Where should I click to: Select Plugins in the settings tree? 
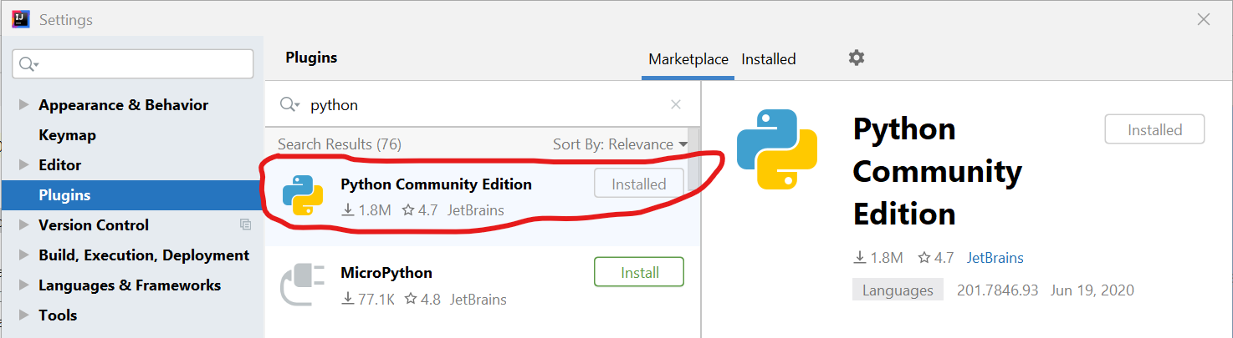(132, 195)
